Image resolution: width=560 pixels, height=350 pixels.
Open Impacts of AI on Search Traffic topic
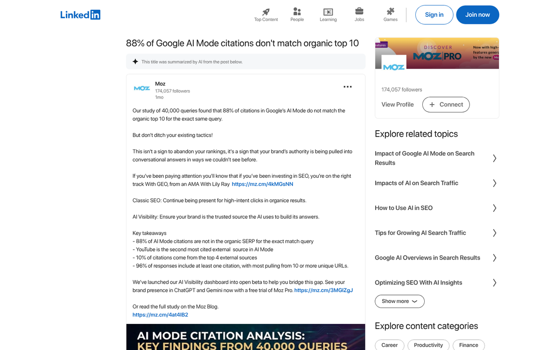[416, 183]
